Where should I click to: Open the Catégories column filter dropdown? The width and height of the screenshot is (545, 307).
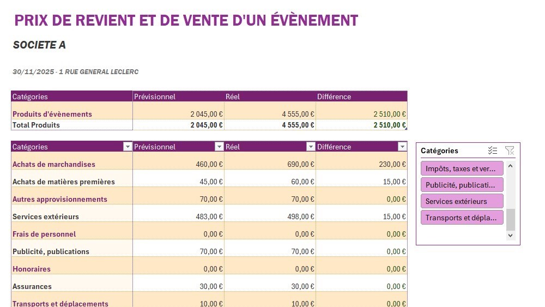click(x=128, y=147)
